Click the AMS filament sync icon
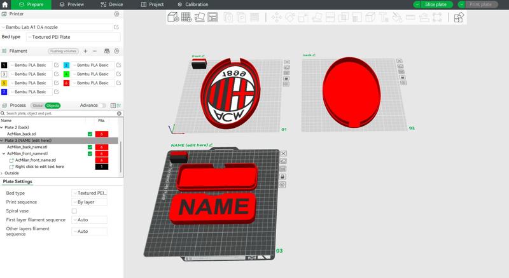Image resolution: width=509 pixels, height=278 pixels. pyautogui.click(x=107, y=51)
